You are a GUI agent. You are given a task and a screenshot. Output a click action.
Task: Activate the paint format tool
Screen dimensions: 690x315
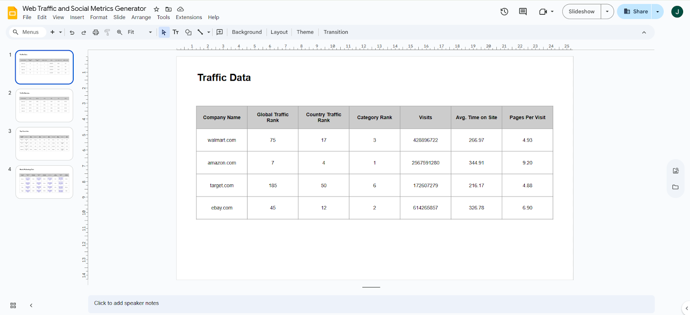tap(107, 32)
